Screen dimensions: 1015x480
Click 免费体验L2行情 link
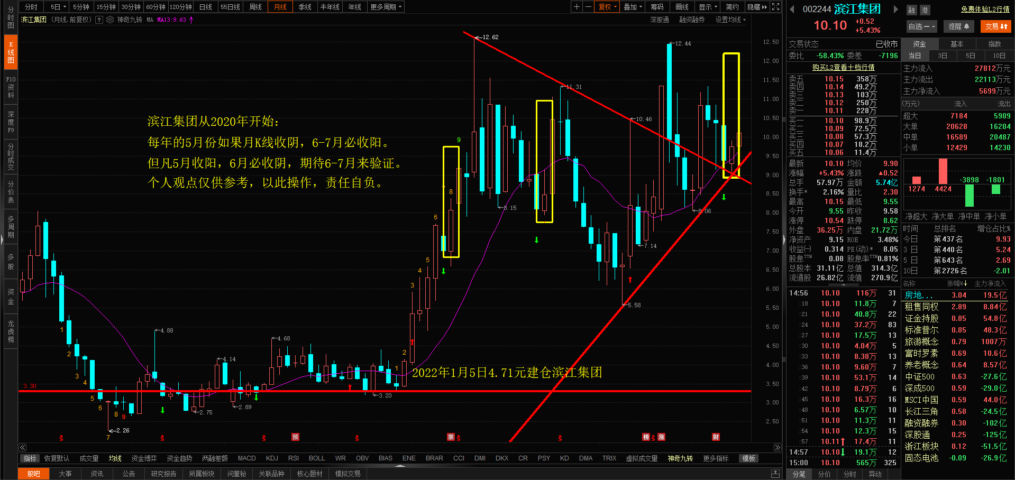tap(985, 10)
